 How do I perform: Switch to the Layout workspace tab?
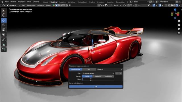click(45, 2)
